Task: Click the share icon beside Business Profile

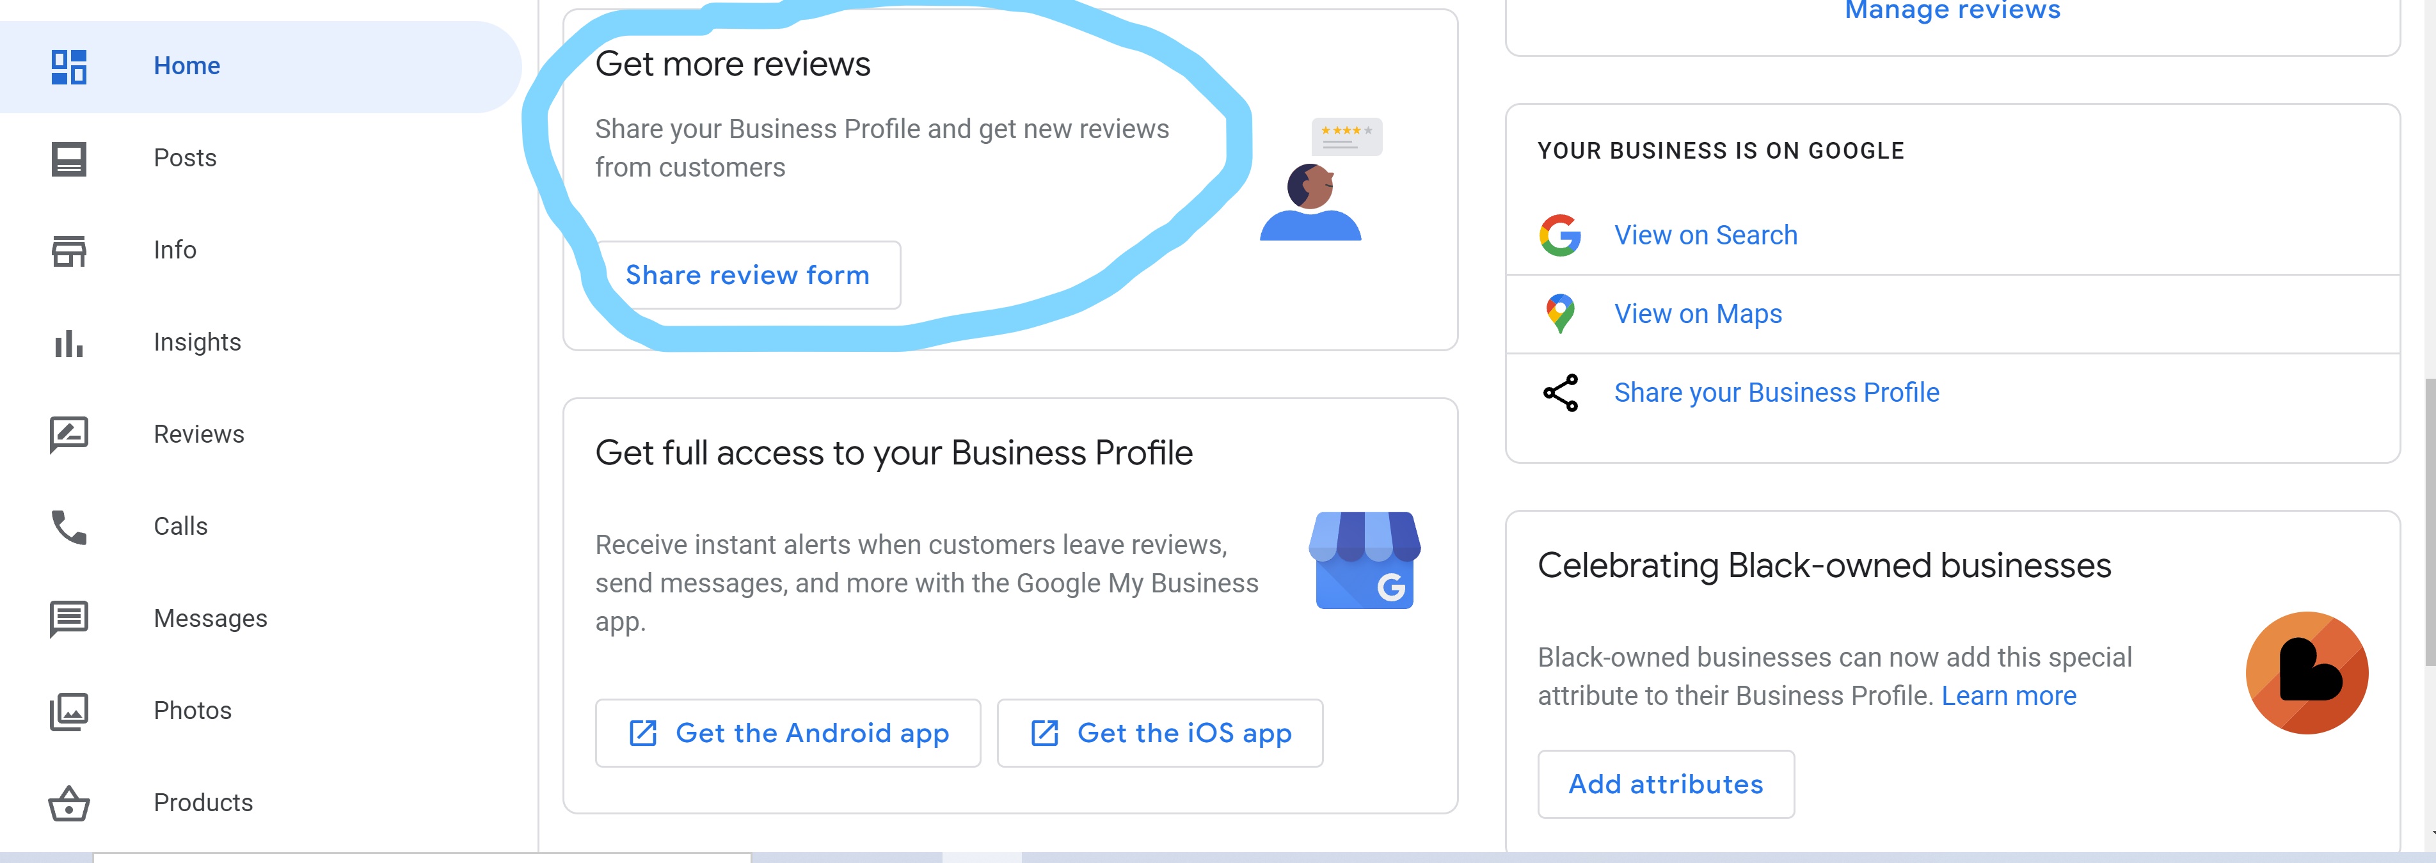Action: coord(1560,392)
